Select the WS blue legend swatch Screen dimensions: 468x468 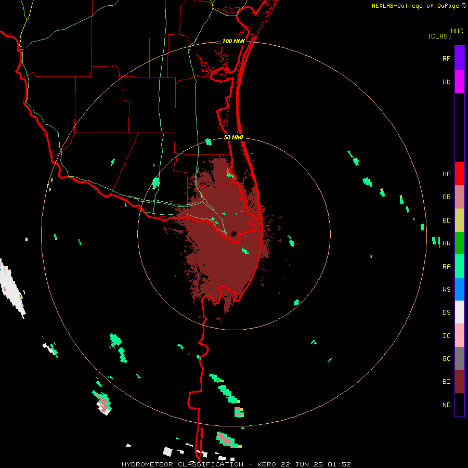pyautogui.click(x=459, y=289)
